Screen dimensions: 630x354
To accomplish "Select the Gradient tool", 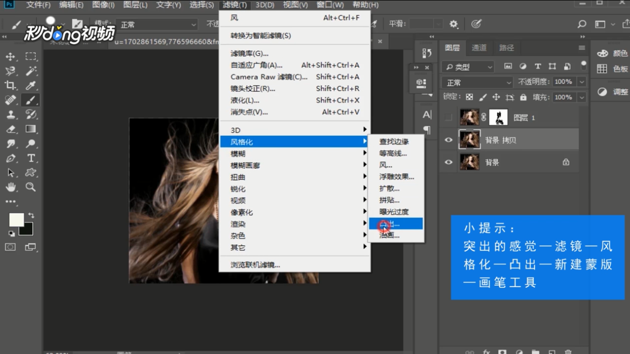I will (x=31, y=129).
